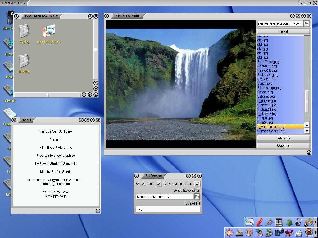
Task: Select Stonehenge.jpeg in file list
Action: (x=280, y=88)
